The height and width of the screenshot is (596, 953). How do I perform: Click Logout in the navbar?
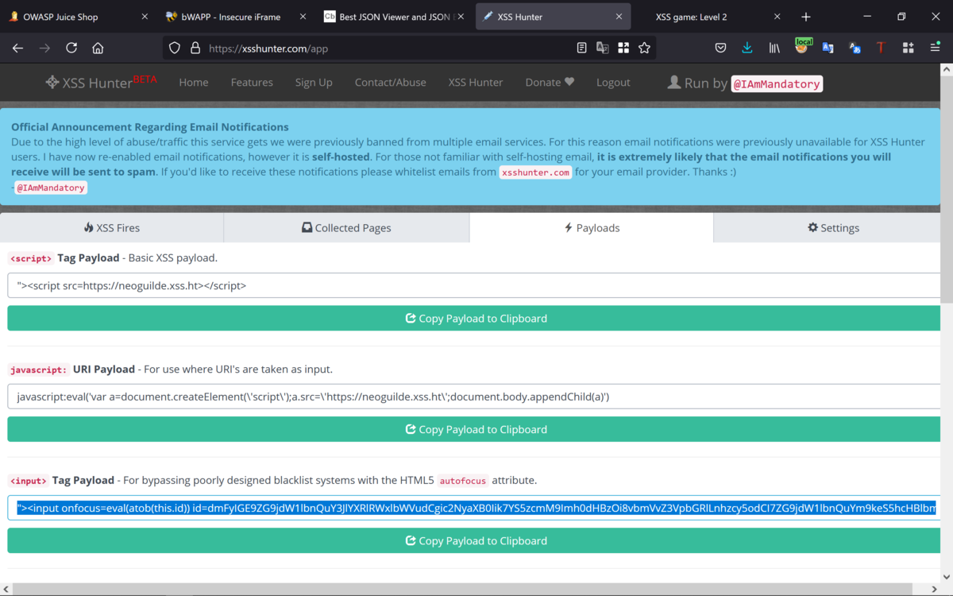(613, 82)
